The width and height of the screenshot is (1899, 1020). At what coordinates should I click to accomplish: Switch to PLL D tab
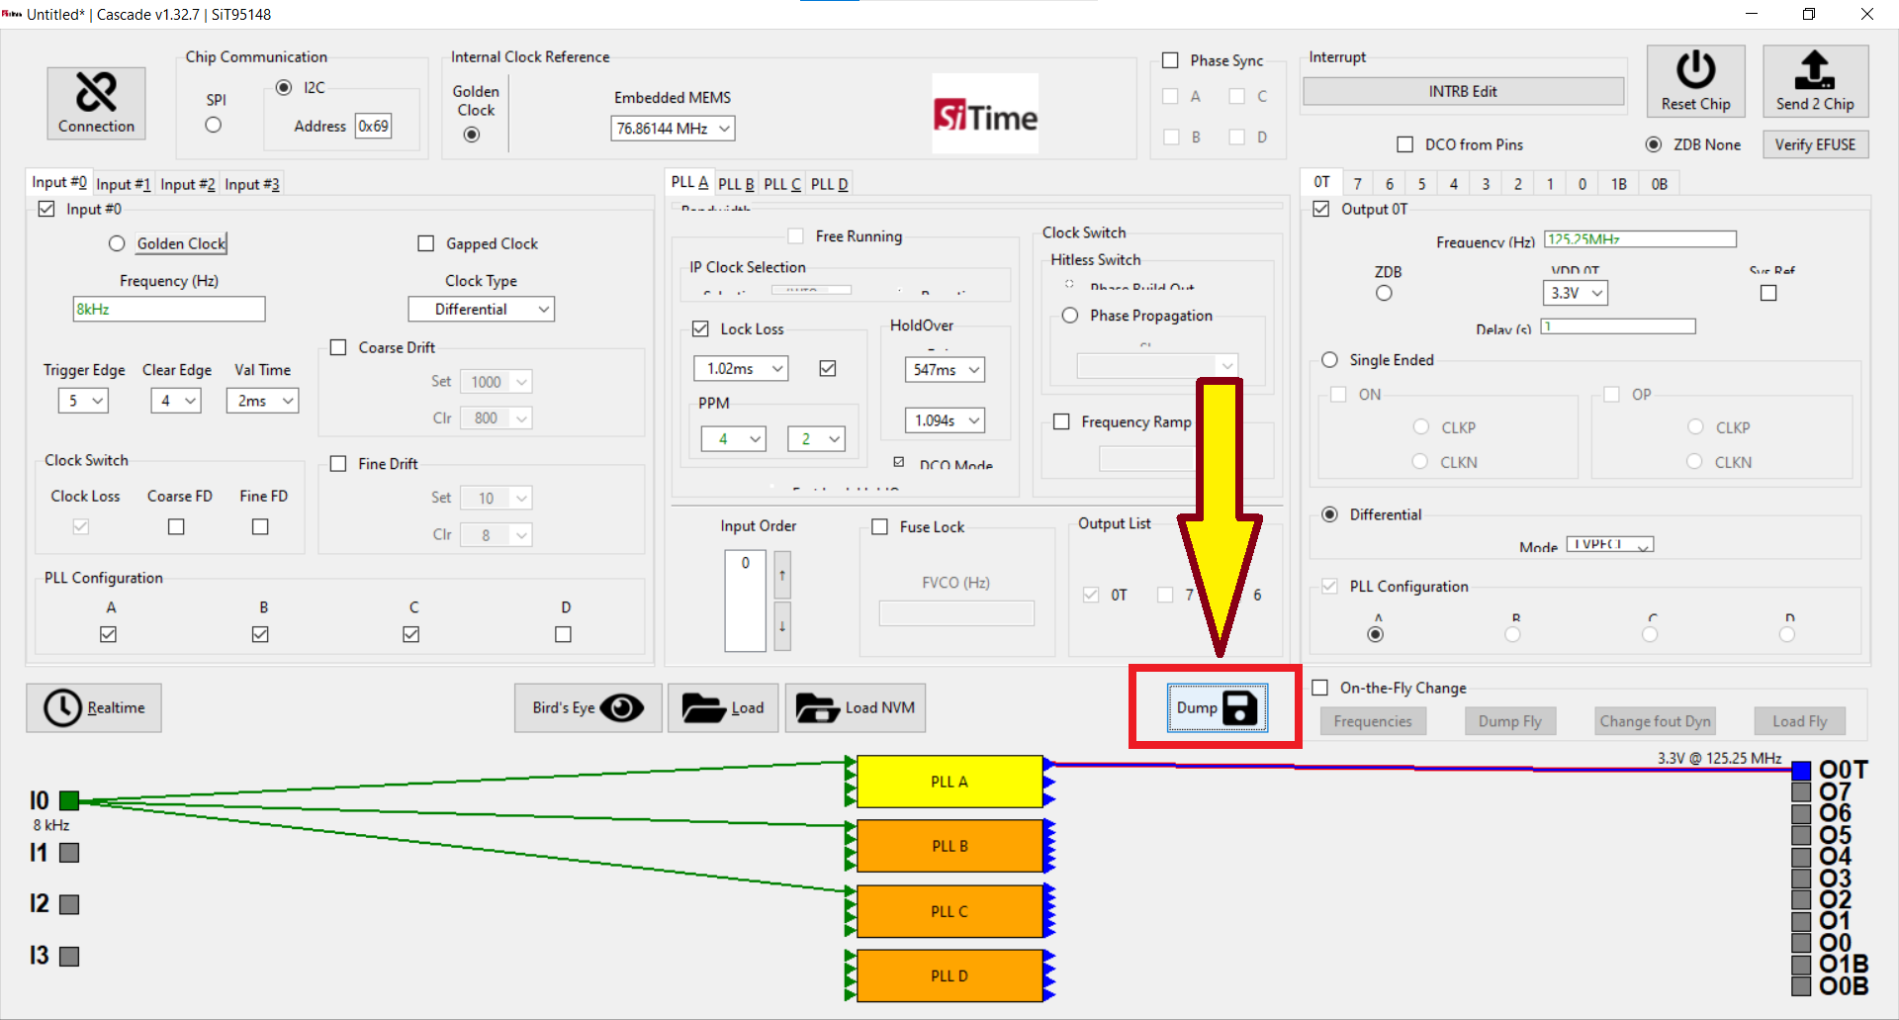pyautogui.click(x=830, y=184)
